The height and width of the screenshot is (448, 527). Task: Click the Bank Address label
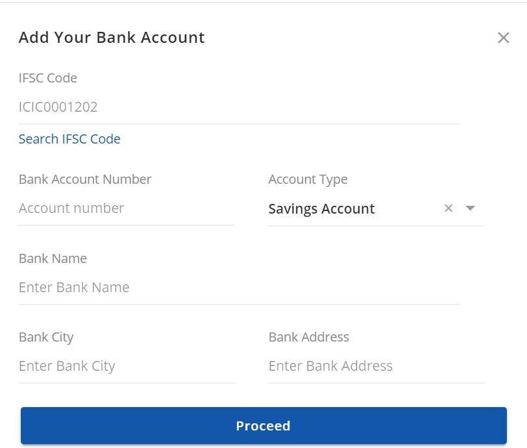[308, 337]
